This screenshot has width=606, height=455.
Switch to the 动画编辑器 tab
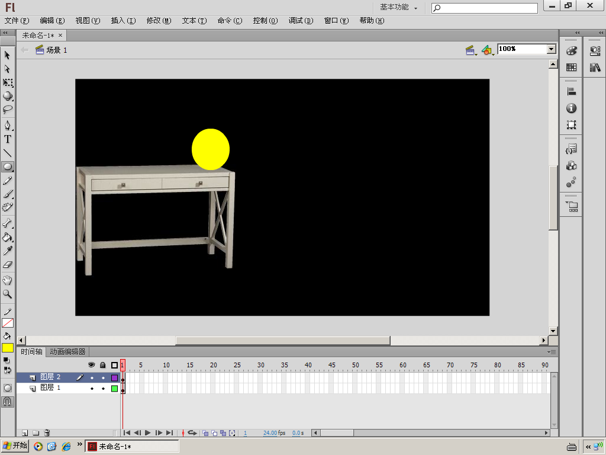point(67,352)
